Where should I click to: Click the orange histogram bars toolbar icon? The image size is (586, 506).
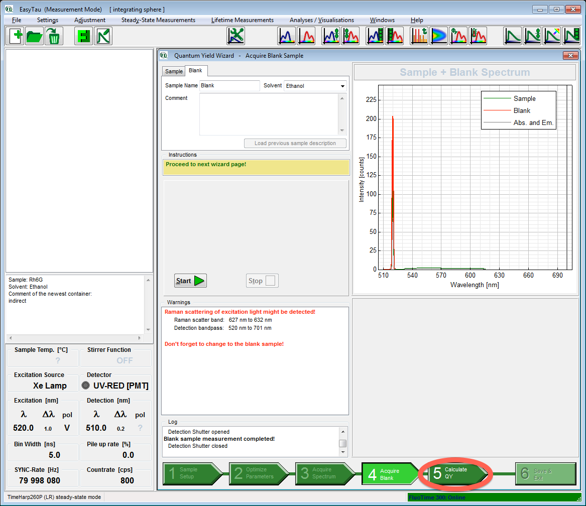(x=419, y=36)
